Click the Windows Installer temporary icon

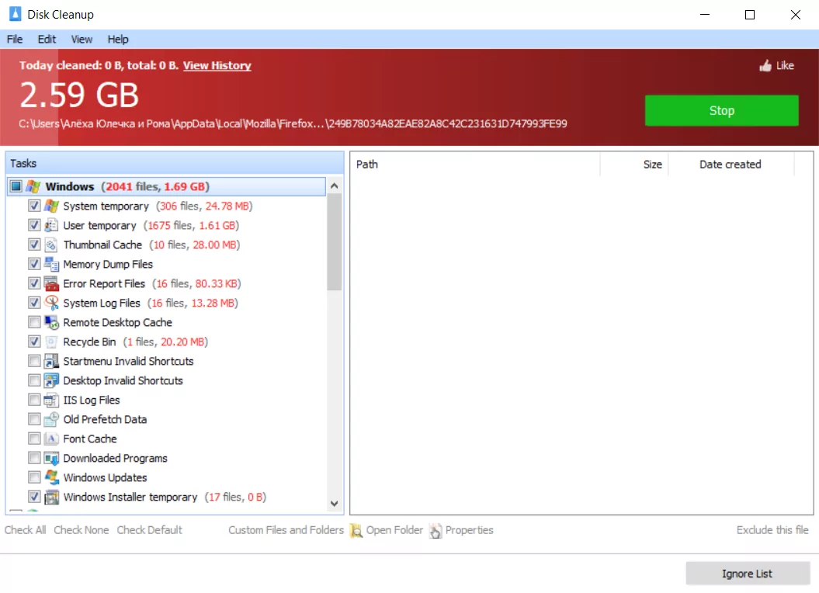pos(51,497)
